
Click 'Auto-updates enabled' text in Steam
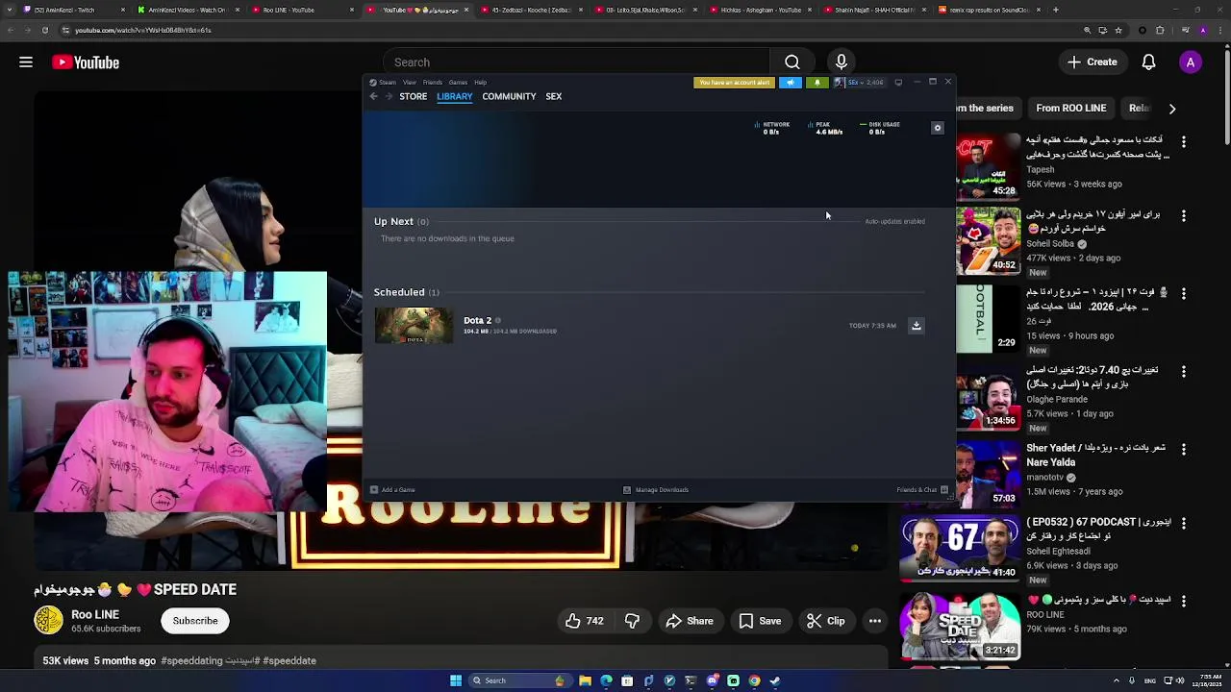coord(894,222)
